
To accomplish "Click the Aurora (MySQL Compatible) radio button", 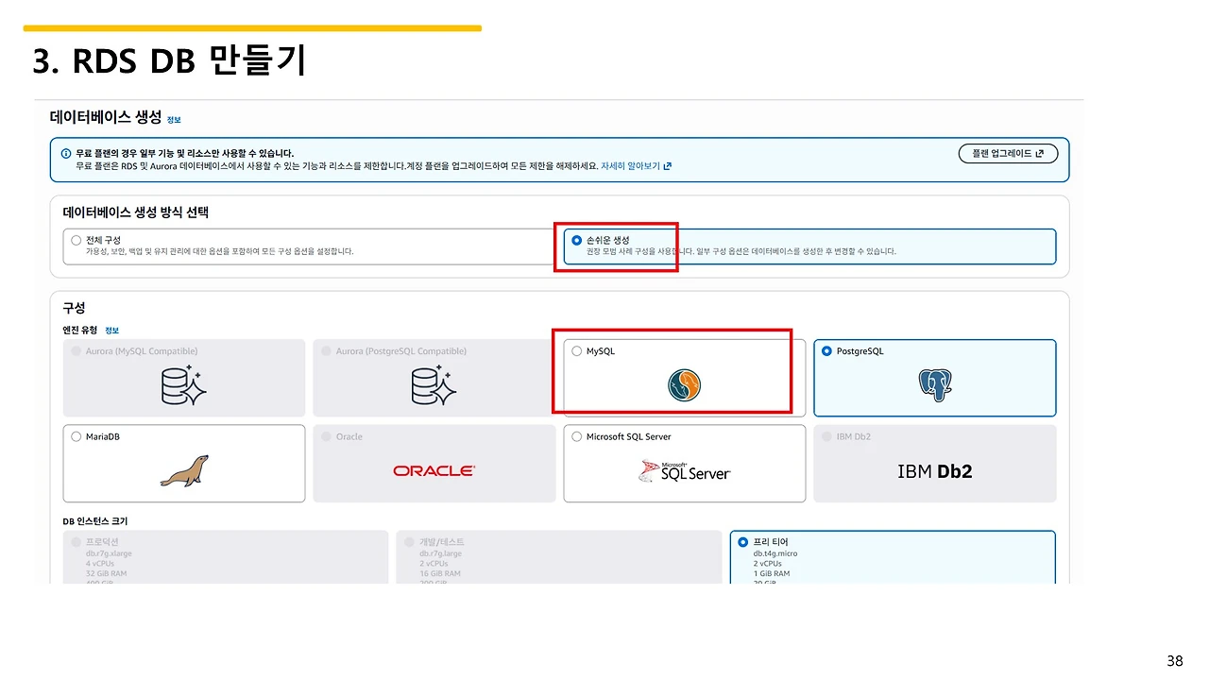I will pos(77,351).
